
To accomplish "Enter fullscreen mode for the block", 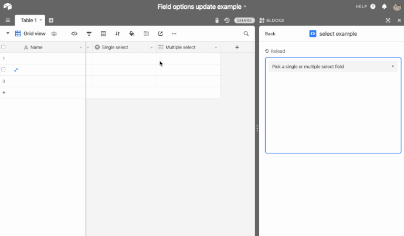I will point(388,20).
